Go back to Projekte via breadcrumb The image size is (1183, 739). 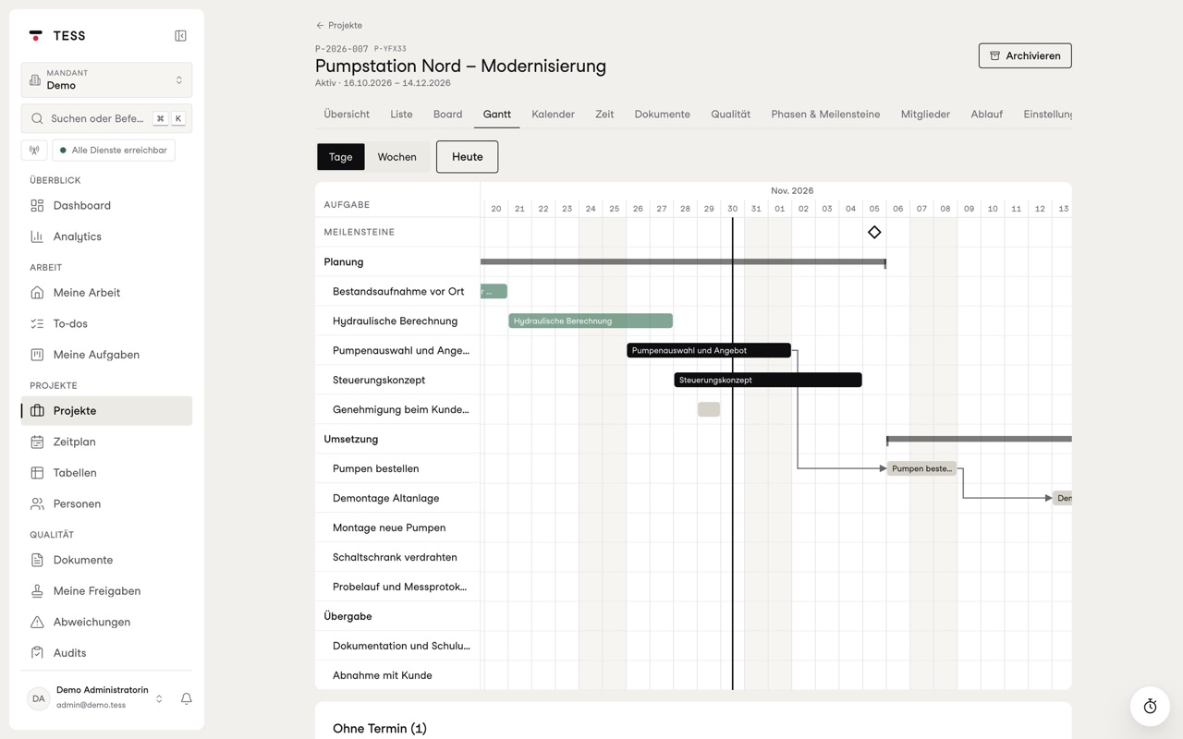click(x=339, y=26)
